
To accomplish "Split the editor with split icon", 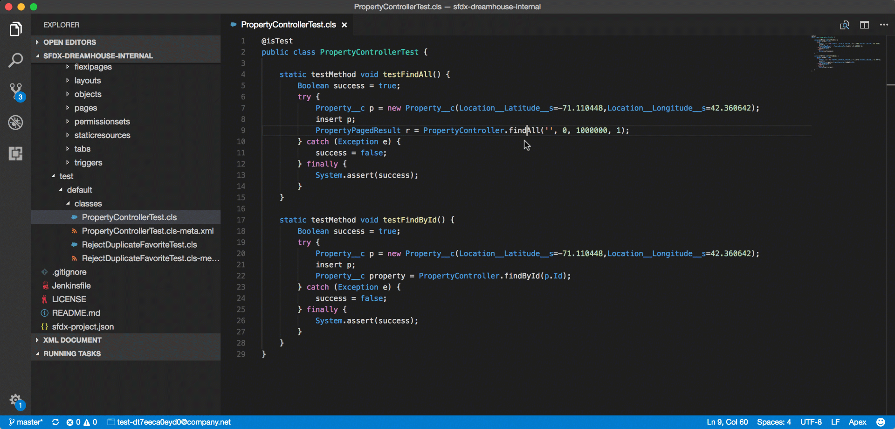I will 864,25.
